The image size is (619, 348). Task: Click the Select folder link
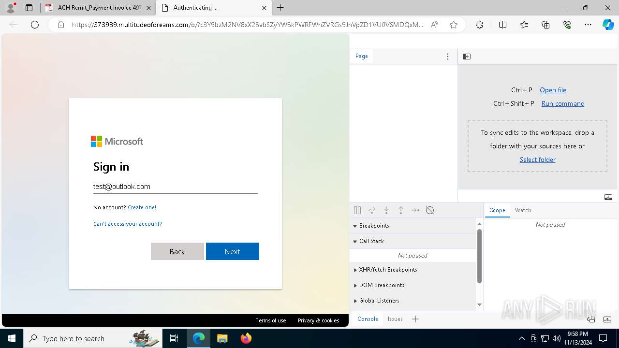tap(538, 159)
